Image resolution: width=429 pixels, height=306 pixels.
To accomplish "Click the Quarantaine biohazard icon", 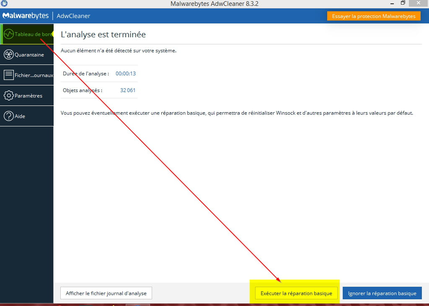I will 9,55.
